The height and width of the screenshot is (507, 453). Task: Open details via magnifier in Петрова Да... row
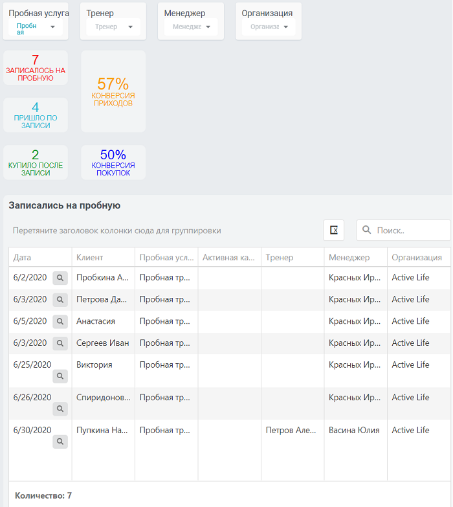pyautogui.click(x=60, y=300)
